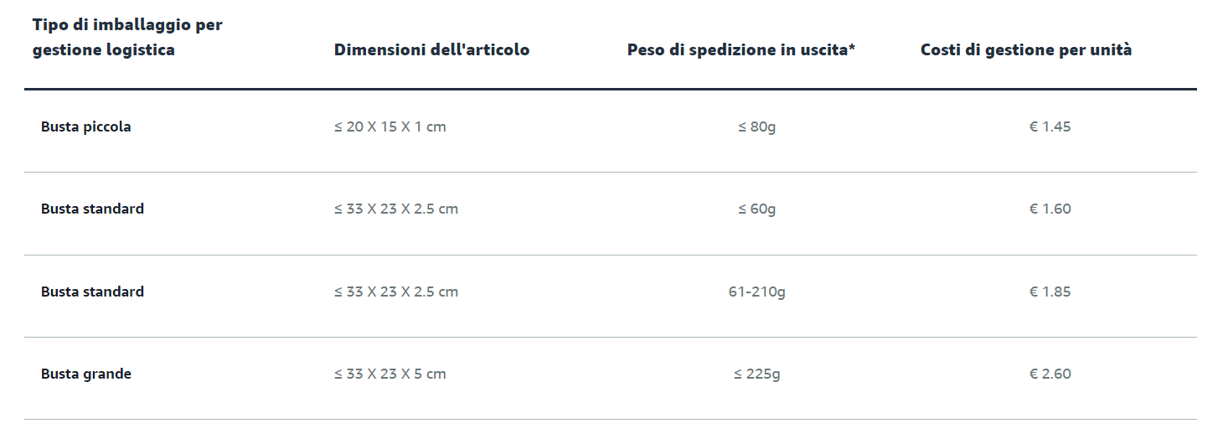Select the 'Busta piccola' row label
Image resolution: width=1223 pixels, height=444 pixels.
coord(86,127)
